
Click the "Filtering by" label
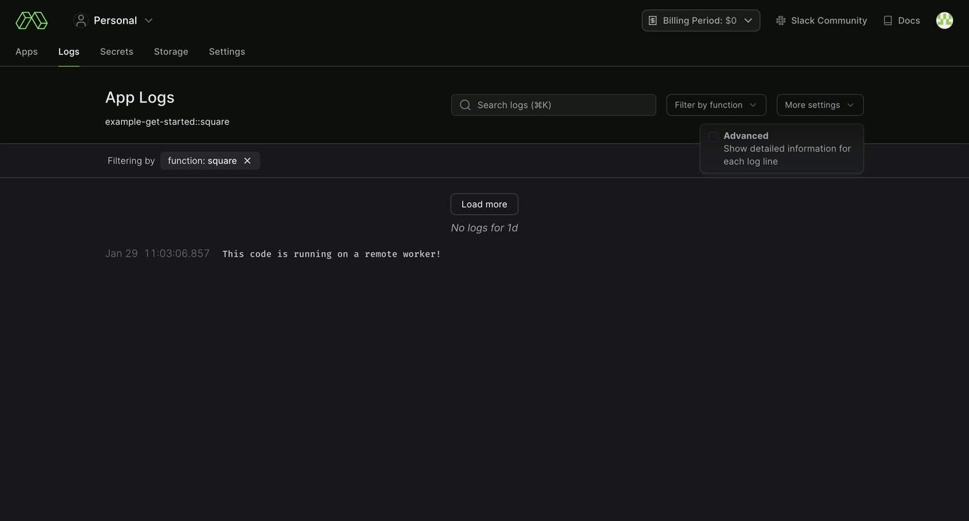pos(131,161)
